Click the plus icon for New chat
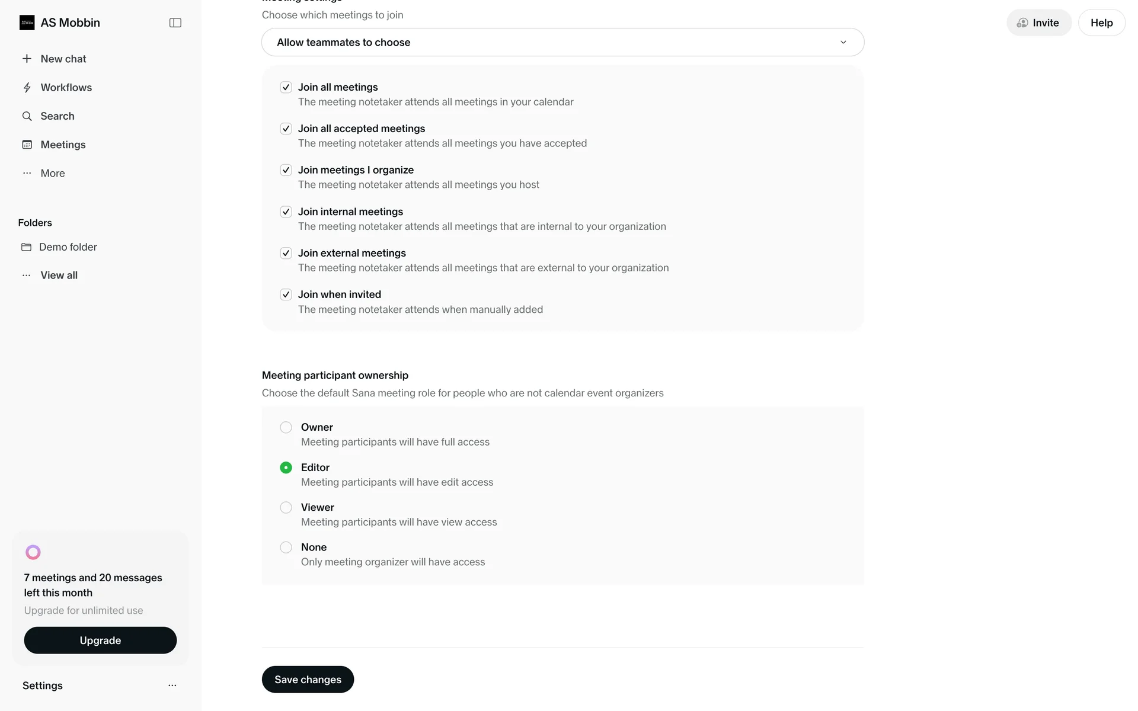The image size is (1138, 711). (27, 59)
